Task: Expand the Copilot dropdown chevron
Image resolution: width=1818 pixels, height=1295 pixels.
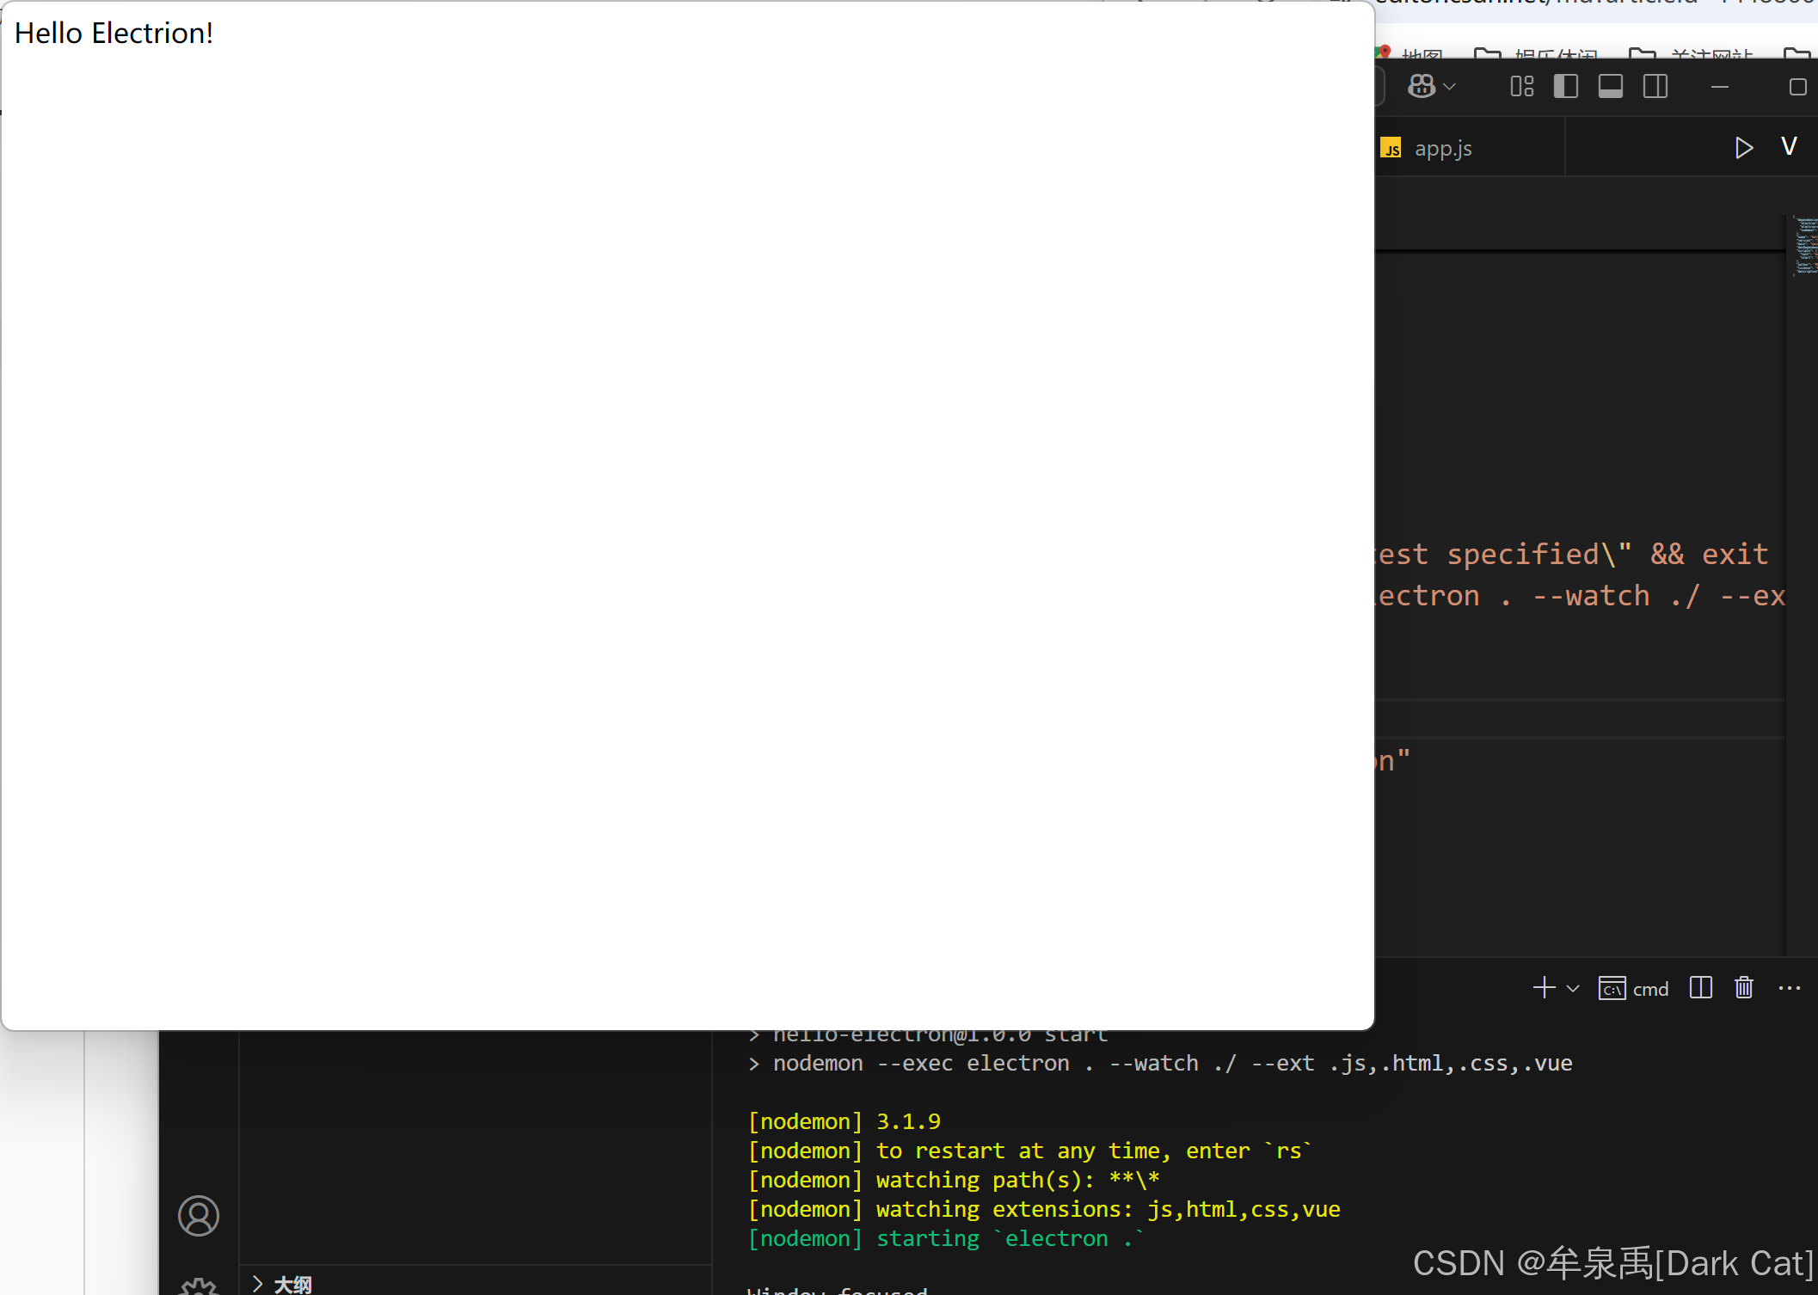Action: point(1450,87)
